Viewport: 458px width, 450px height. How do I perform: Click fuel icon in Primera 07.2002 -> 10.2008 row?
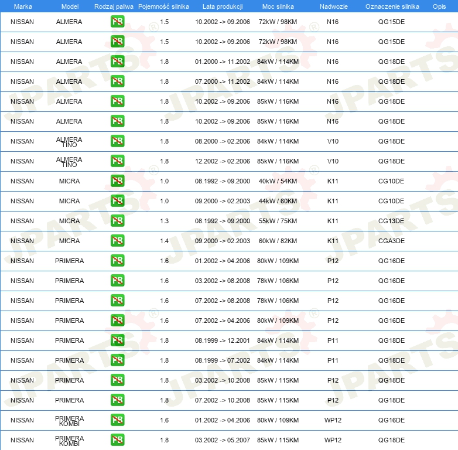tap(117, 400)
